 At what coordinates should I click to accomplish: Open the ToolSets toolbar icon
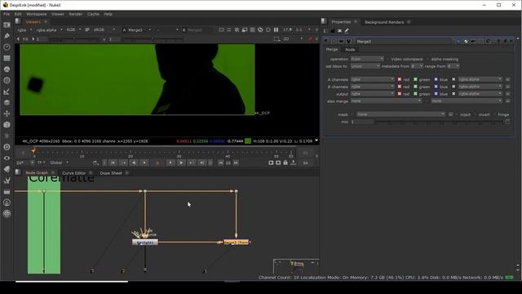click(x=7, y=180)
